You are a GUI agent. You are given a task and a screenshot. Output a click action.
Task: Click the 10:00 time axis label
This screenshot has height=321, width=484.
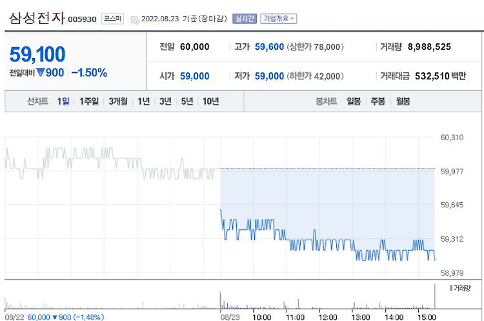pyautogui.click(x=262, y=317)
